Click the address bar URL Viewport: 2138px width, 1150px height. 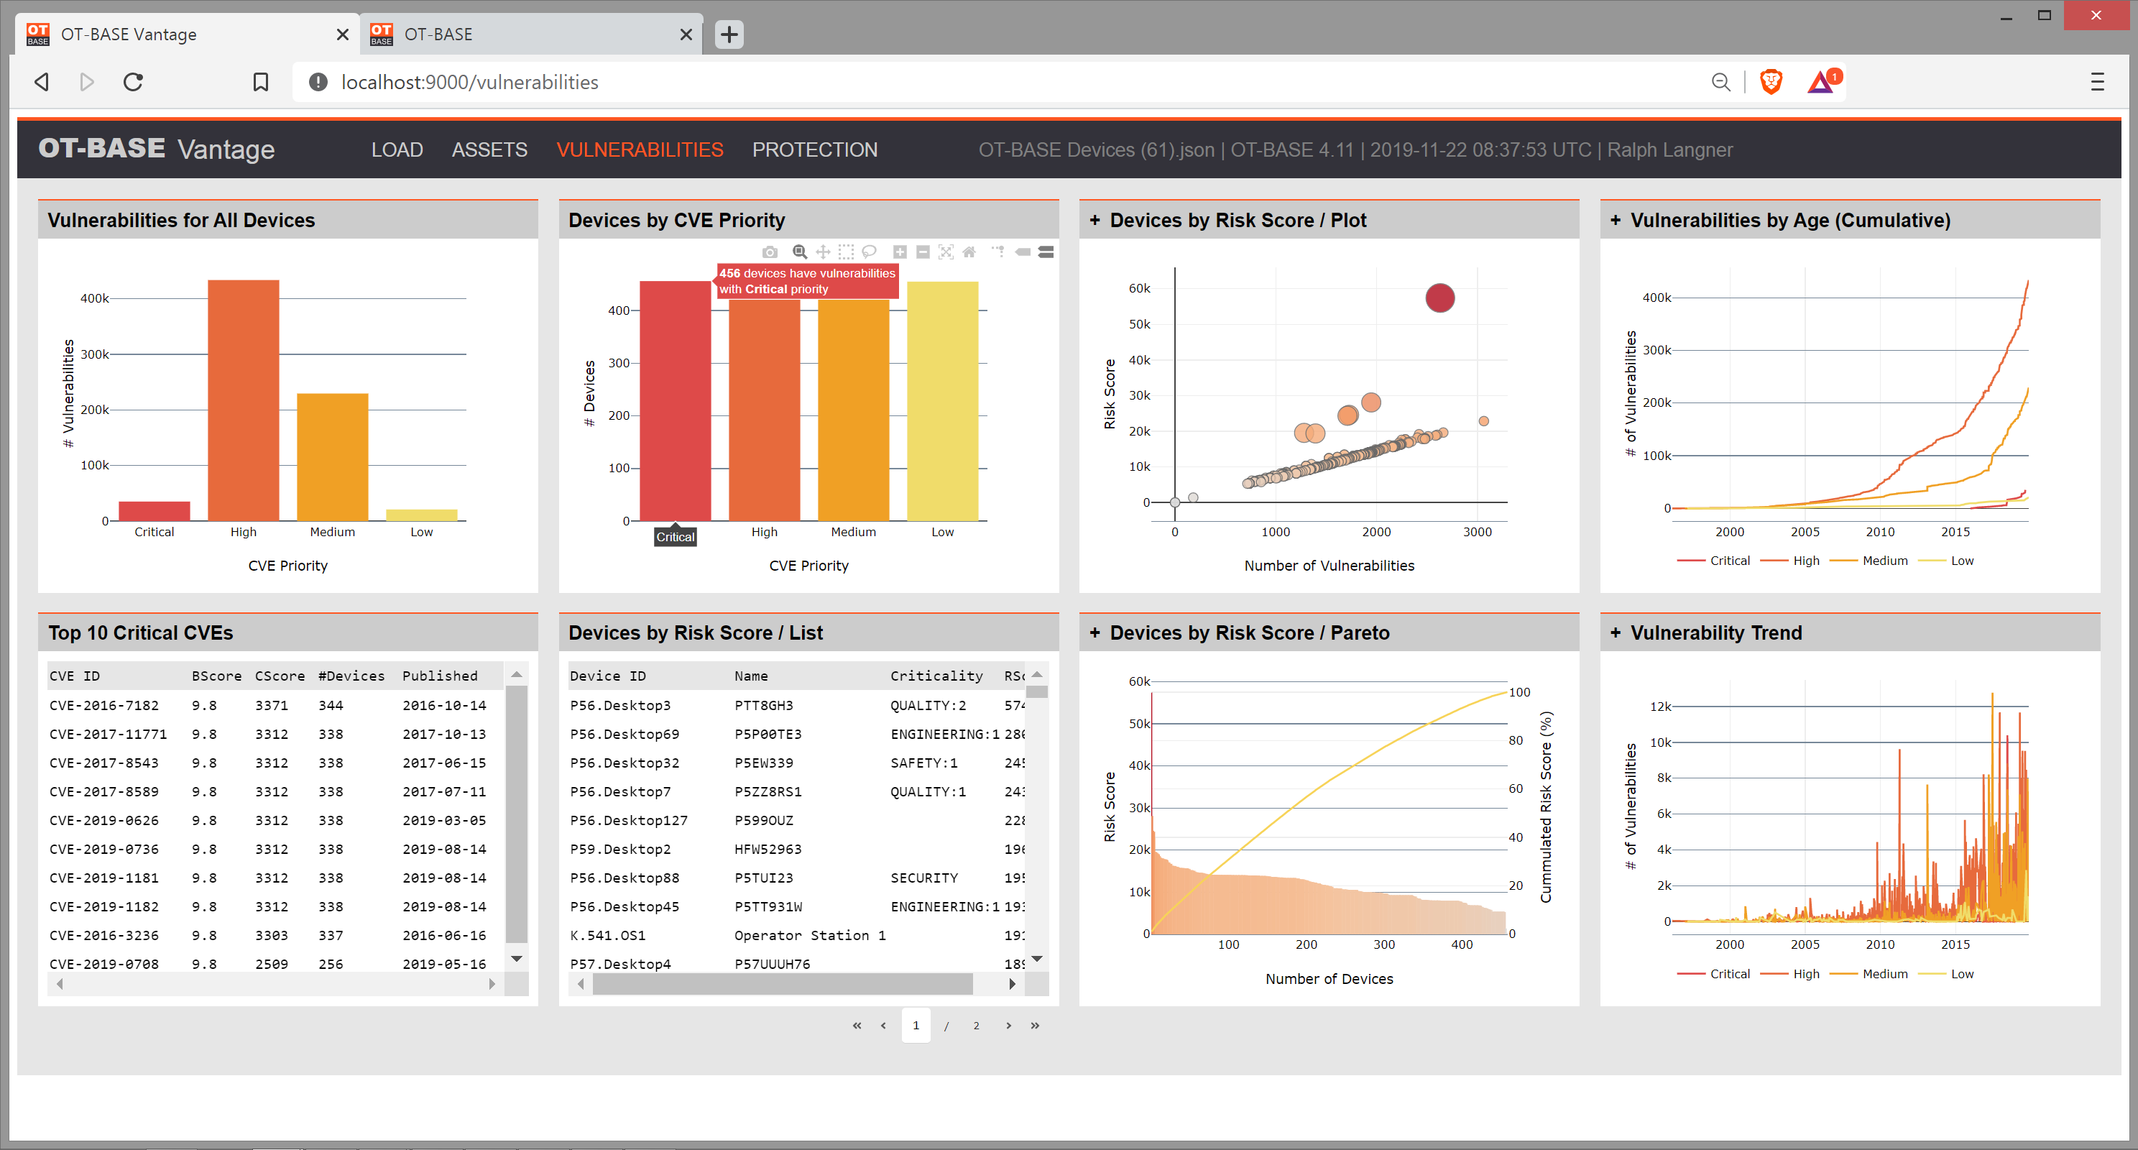click(x=470, y=82)
